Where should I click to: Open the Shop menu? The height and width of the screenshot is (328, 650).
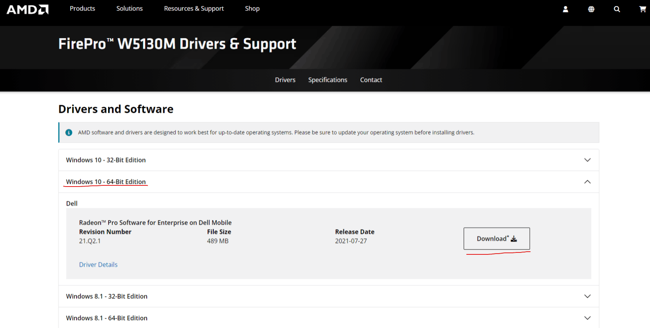click(x=252, y=8)
